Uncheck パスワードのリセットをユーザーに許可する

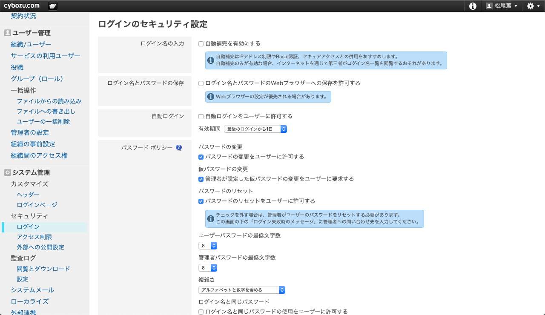(x=201, y=201)
